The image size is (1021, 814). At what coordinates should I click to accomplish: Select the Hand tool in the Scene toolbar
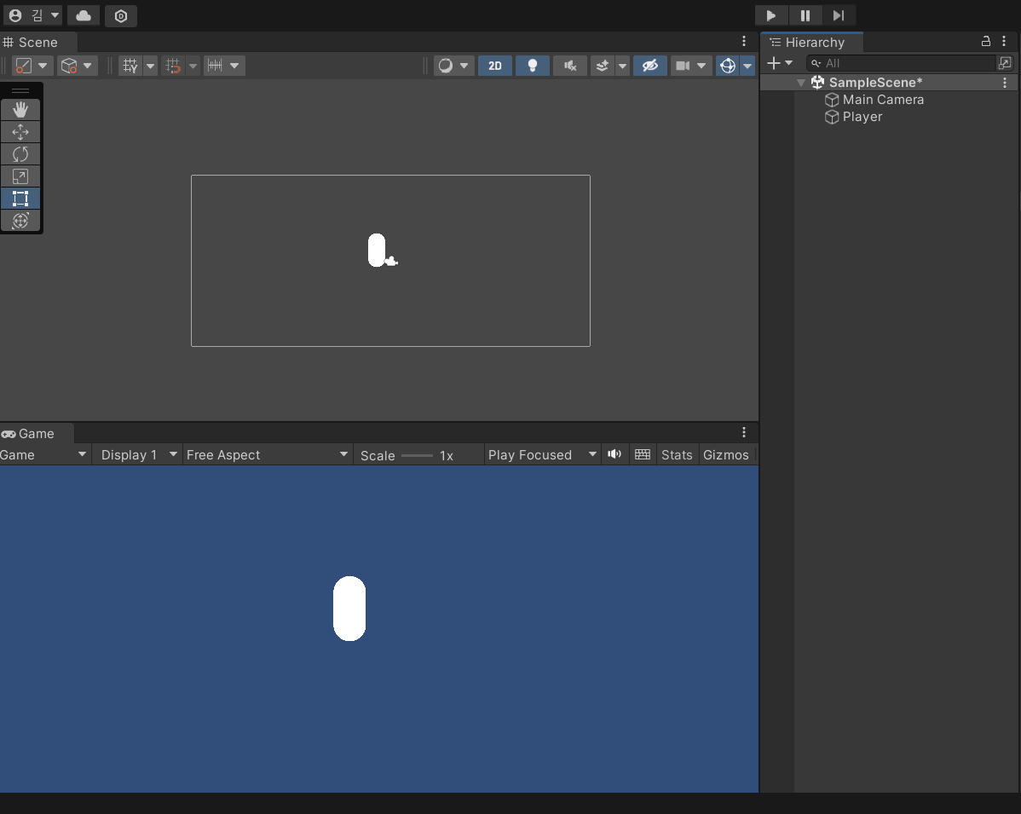(x=20, y=109)
